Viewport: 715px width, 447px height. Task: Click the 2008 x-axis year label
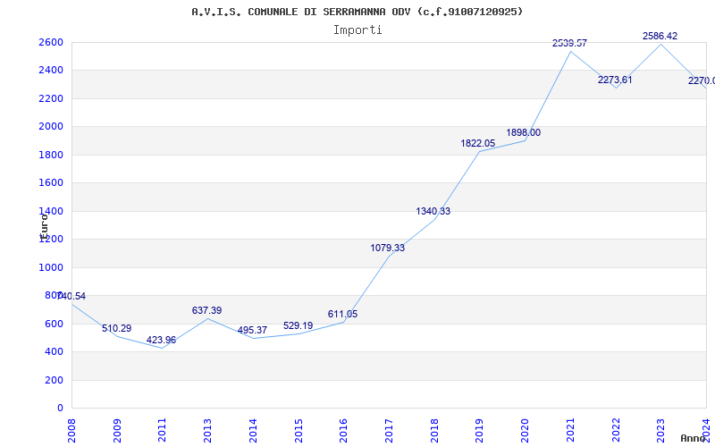tap(71, 431)
